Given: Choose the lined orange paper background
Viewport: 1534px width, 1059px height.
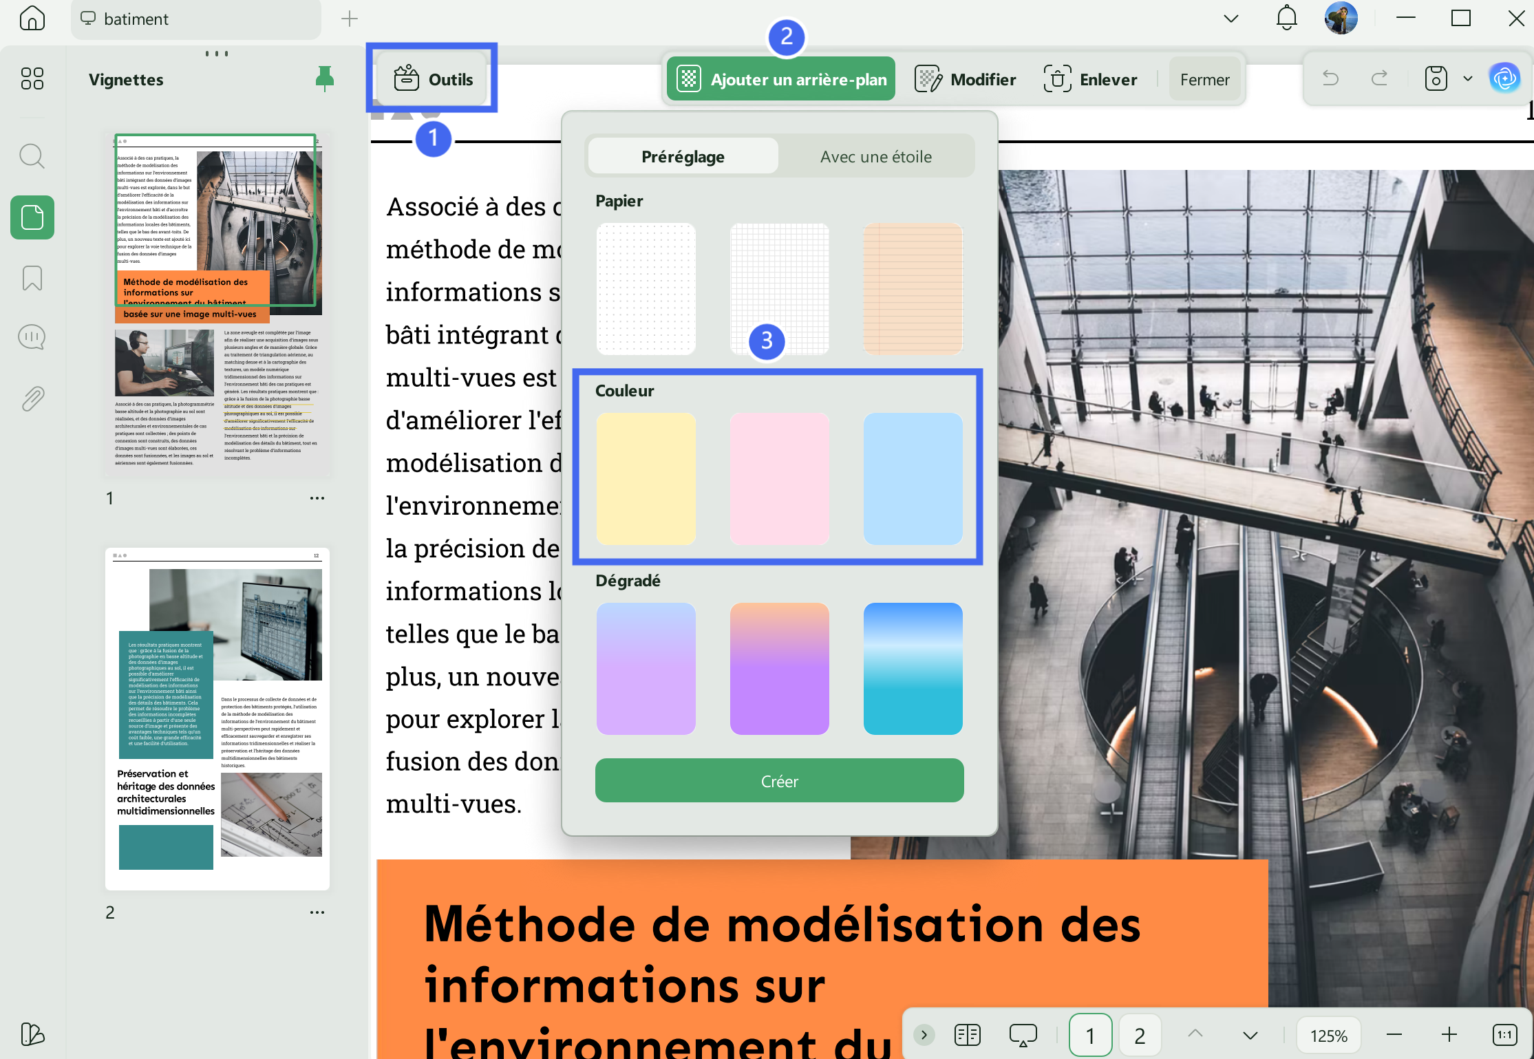Looking at the screenshot, I should coord(913,289).
